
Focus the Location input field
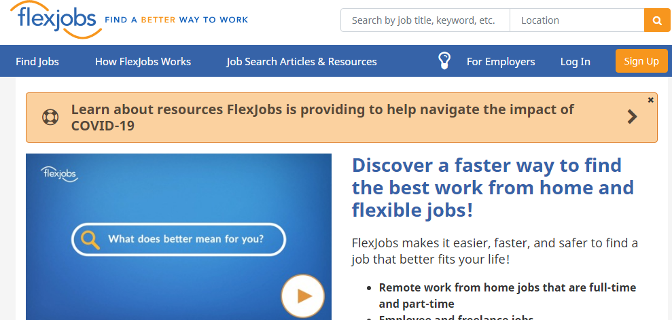577,20
